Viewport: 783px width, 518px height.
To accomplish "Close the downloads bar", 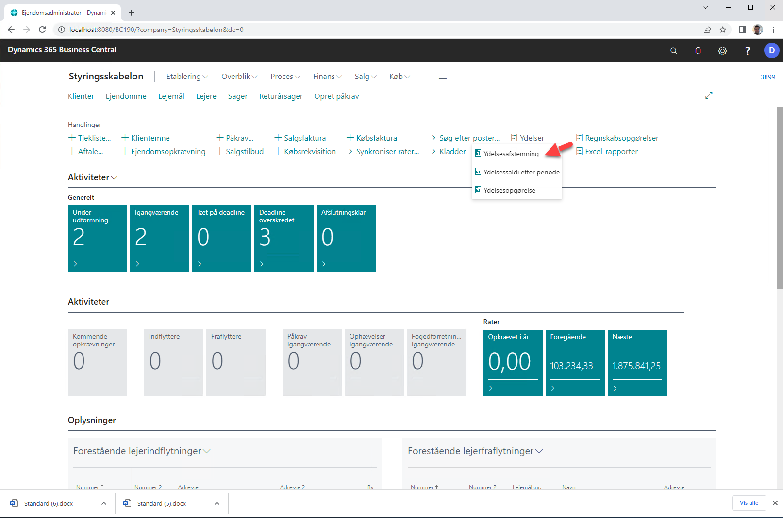I will pyautogui.click(x=775, y=503).
